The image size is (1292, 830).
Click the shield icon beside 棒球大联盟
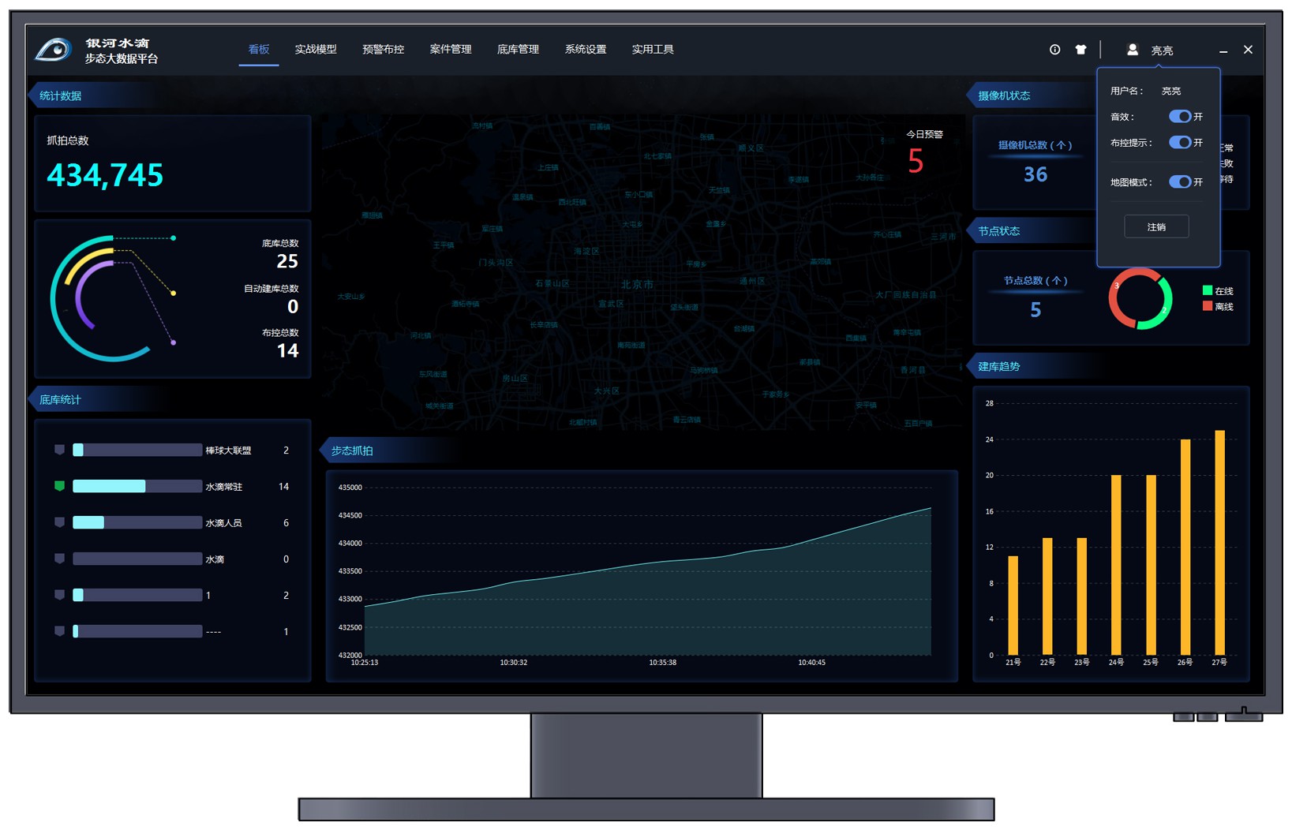59,450
